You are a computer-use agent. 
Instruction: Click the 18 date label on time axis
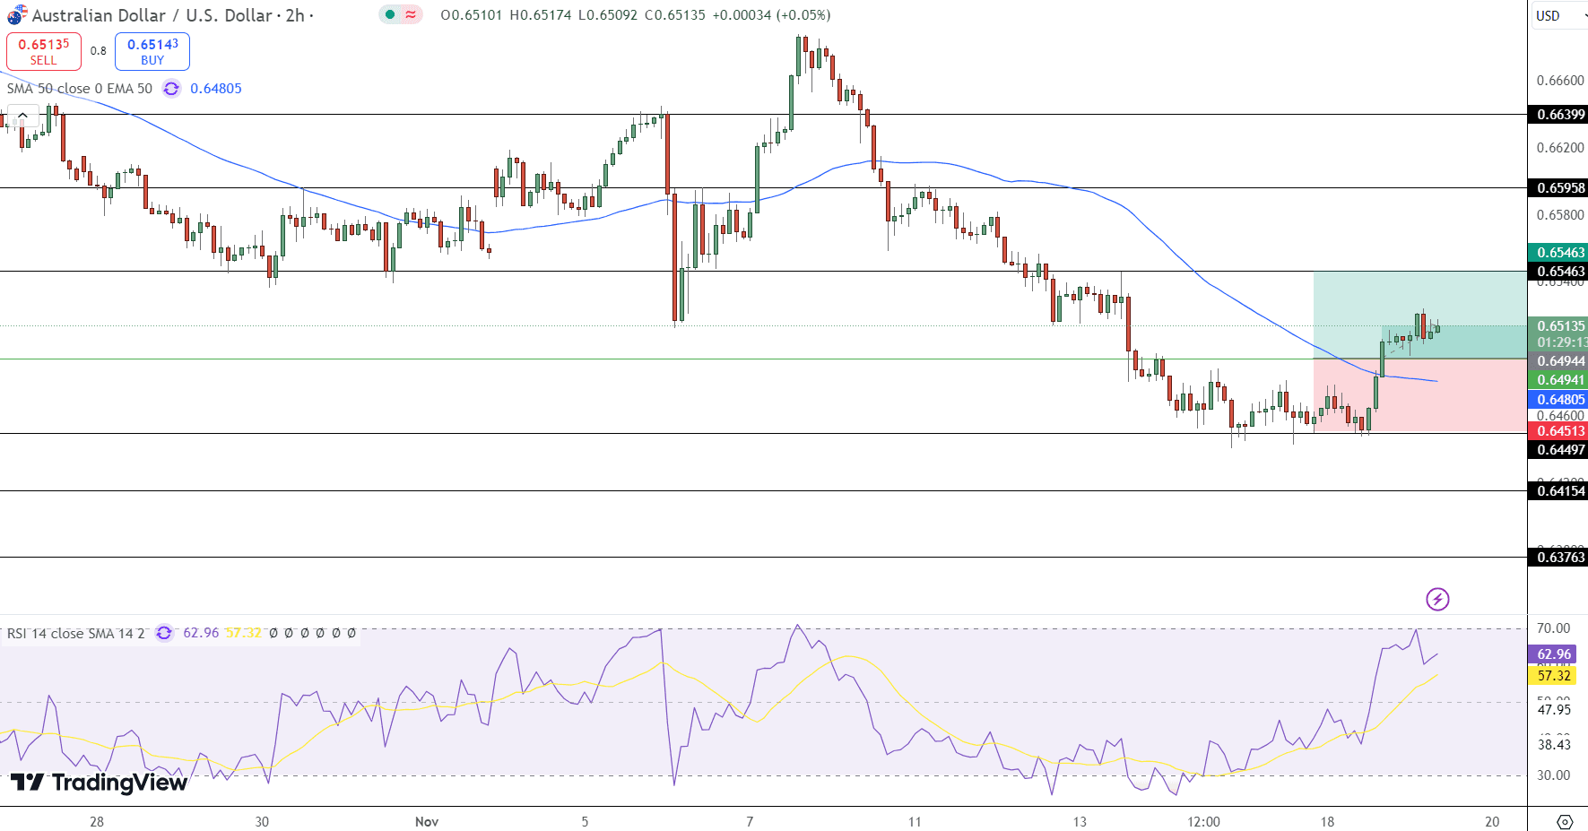tap(1327, 822)
